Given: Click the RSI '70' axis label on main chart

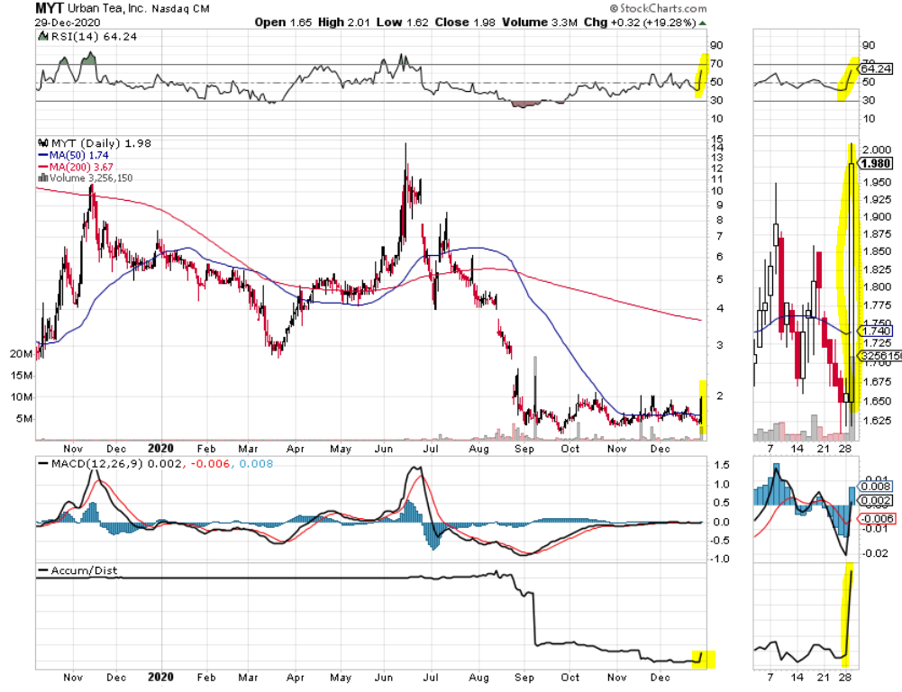Looking at the screenshot, I should click(716, 64).
